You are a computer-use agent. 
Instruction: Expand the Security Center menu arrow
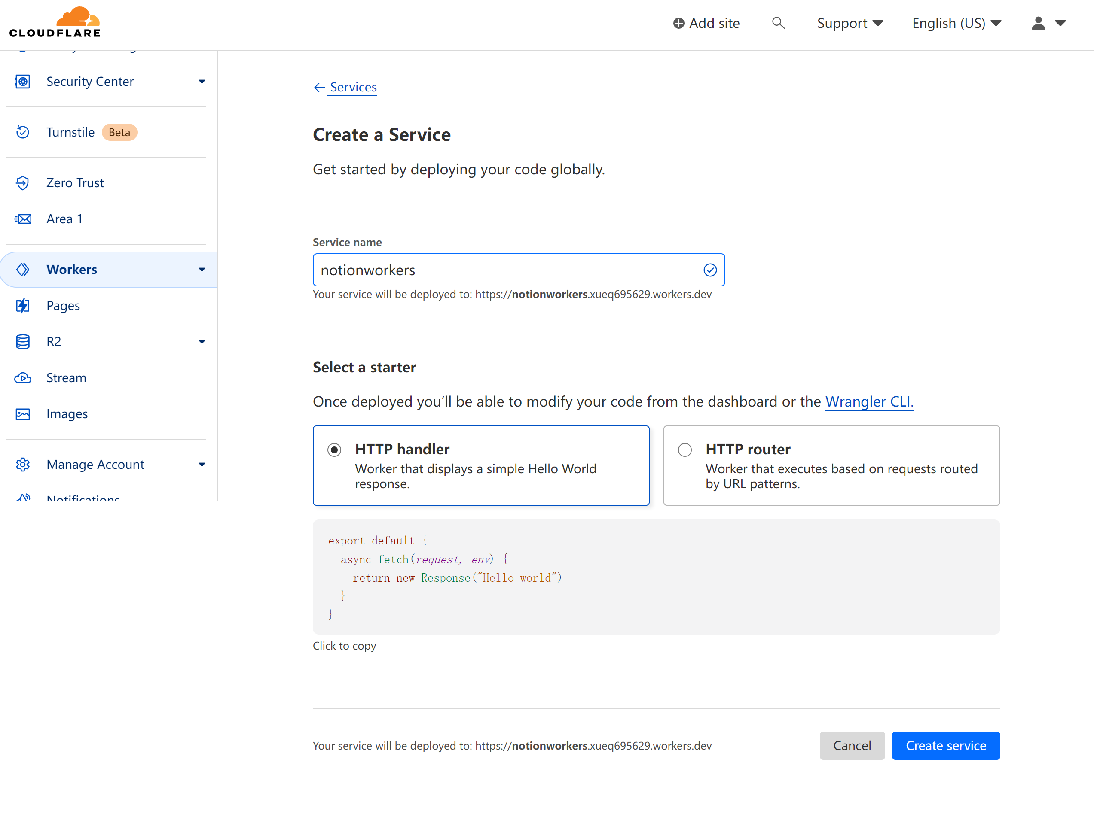point(202,81)
